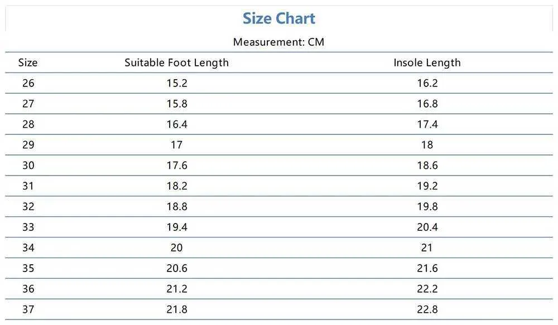
Task: Click foot length value 17.6
Action: [x=177, y=166]
